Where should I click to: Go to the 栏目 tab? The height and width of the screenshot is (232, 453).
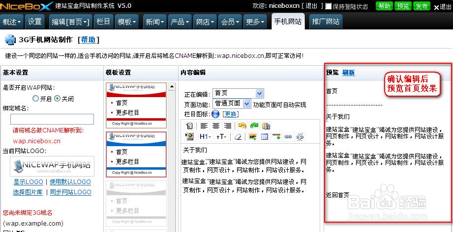pos(103,22)
